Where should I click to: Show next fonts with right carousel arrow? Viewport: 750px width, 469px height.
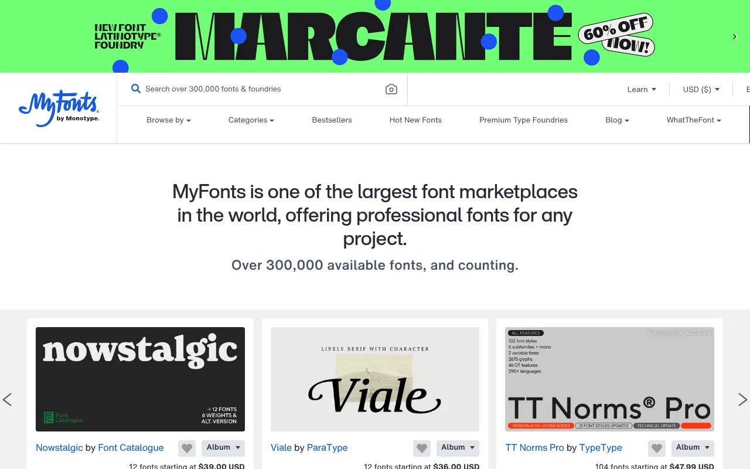click(742, 400)
